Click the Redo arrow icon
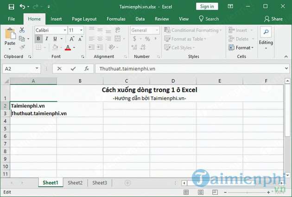 coord(35,7)
